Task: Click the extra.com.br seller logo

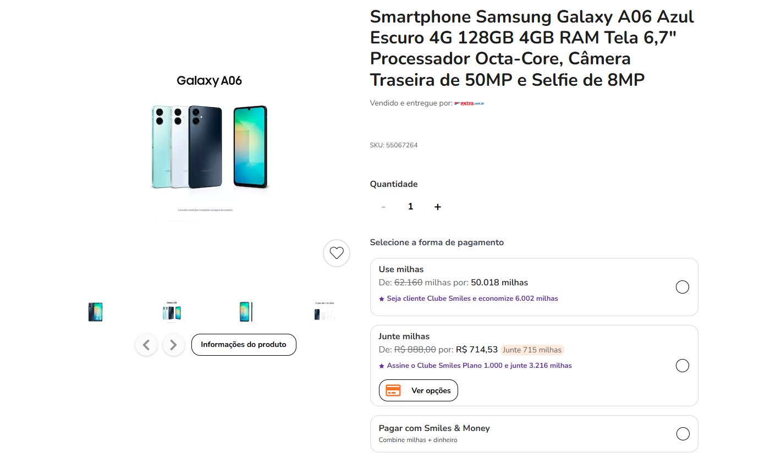Action: [x=469, y=103]
